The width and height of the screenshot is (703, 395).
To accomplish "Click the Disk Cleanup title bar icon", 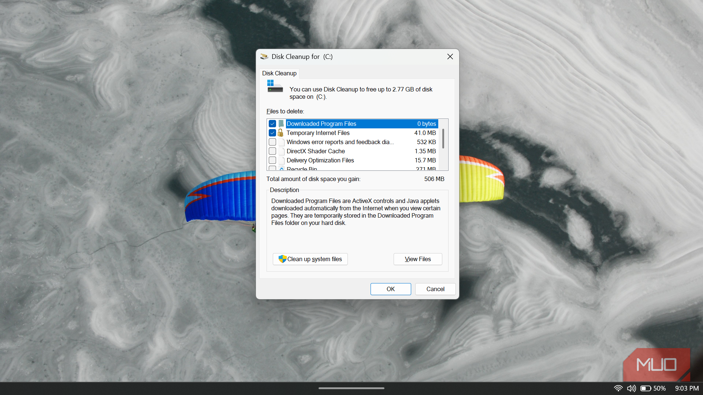I will click(264, 57).
